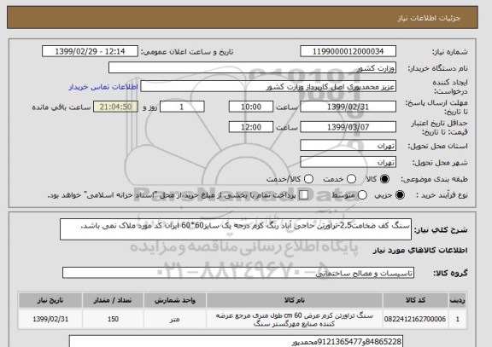The height and width of the screenshot is (347, 492).
Task: Click the جزئیات اطلاعات نیاز header title
Action: tap(429, 18)
